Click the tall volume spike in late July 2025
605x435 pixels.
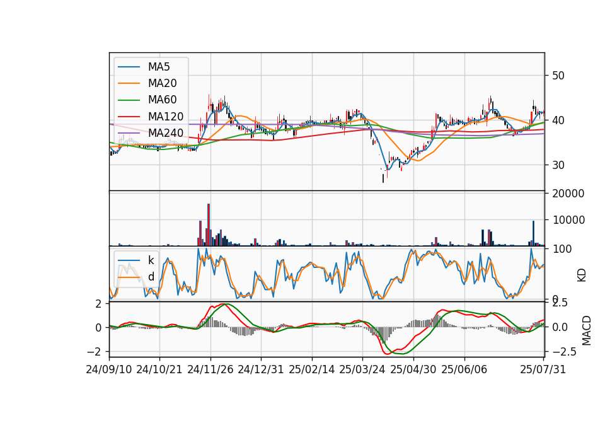tap(534, 233)
